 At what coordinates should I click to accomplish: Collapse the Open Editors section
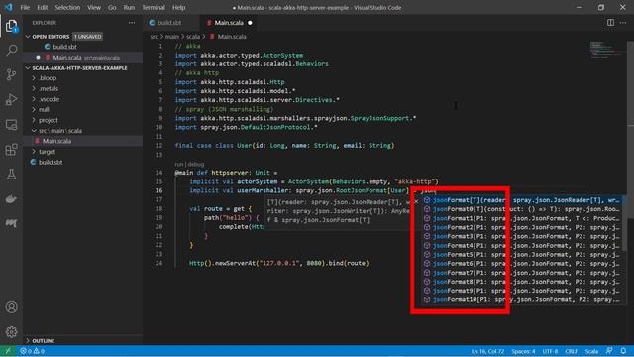coord(28,37)
